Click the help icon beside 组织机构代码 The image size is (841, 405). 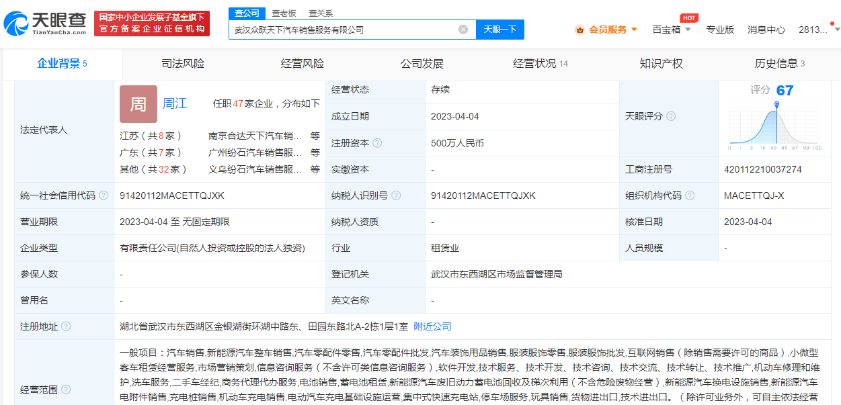tap(690, 195)
